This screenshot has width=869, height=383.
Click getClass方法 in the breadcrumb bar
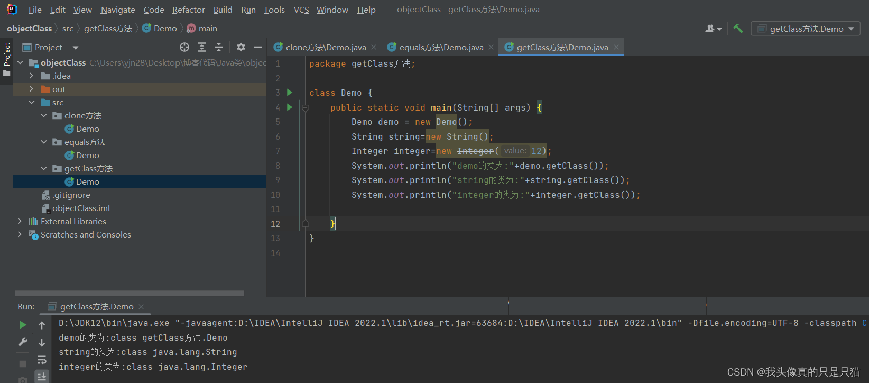(x=108, y=29)
